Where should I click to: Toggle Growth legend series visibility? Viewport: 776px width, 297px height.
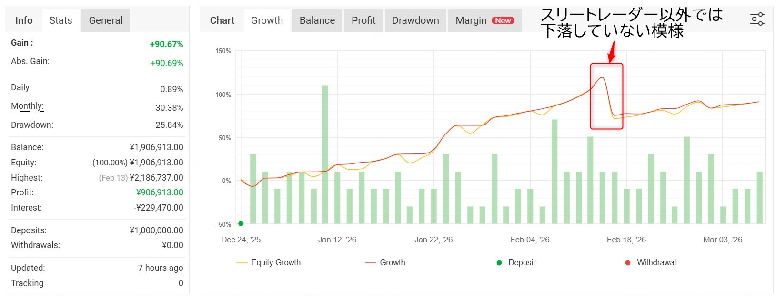tap(385, 262)
